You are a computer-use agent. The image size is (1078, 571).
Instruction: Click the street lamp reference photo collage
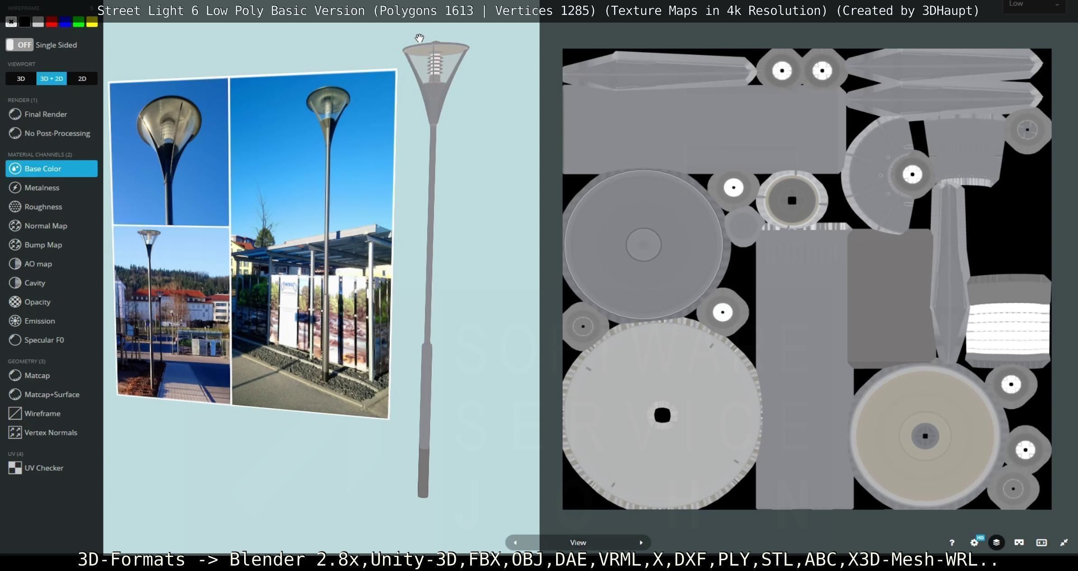tap(253, 244)
